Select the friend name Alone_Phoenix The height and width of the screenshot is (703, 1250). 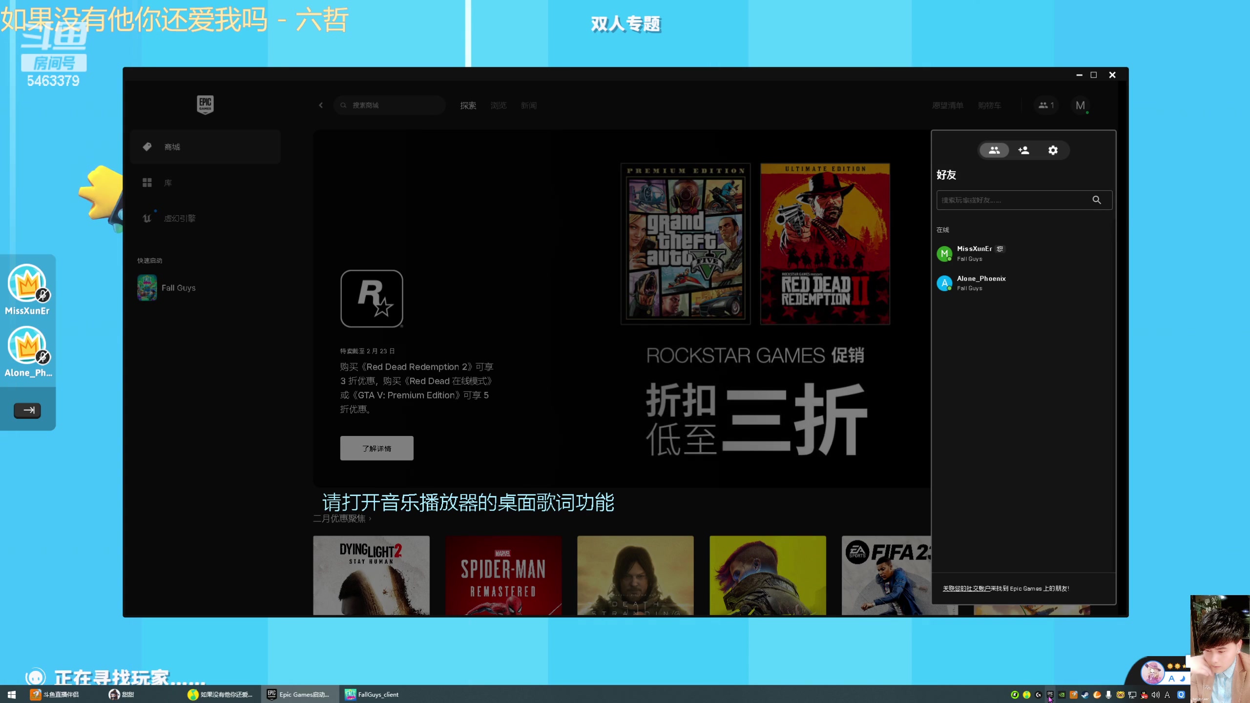pos(981,278)
